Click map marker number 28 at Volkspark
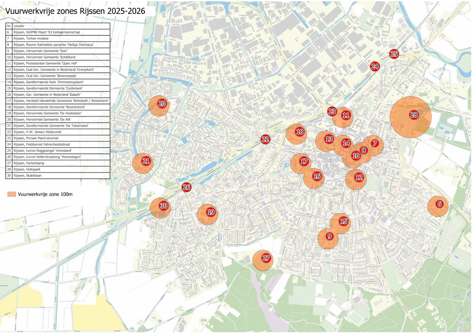Viewport: 472px width, 333px height. [414, 115]
